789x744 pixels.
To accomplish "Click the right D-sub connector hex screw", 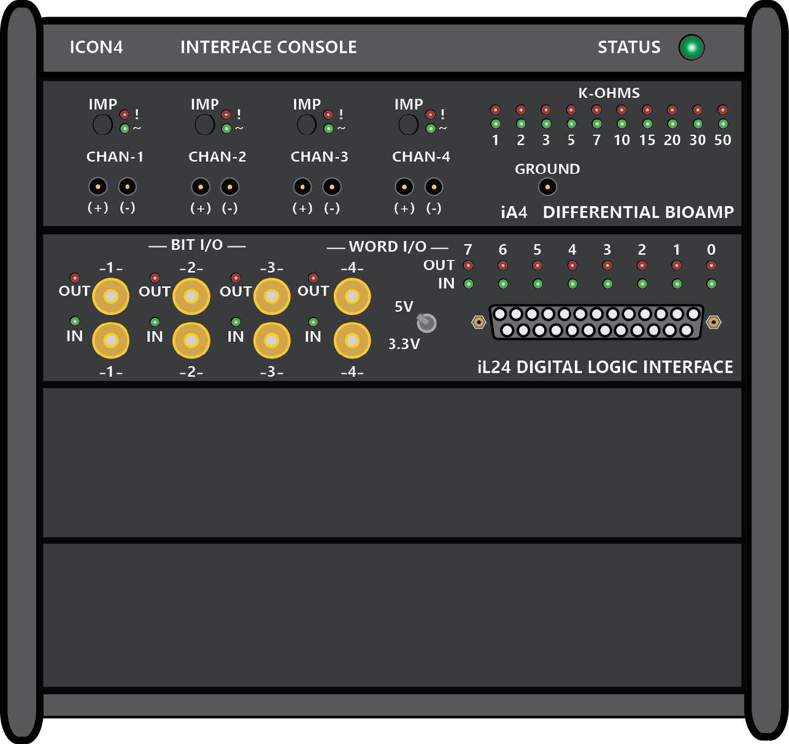I will pyautogui.click(x=714, y=322).
